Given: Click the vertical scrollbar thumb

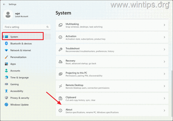Looking at the screenshot, I should click(x=172, y=93).
